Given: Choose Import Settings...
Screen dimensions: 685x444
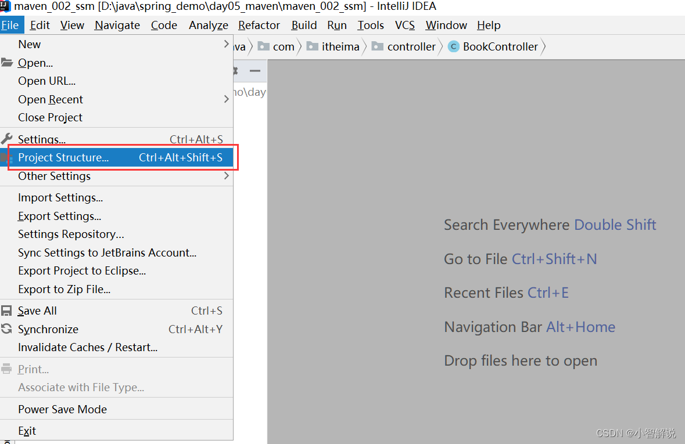Looking at the screenshot, I should [x=117, y=197].
